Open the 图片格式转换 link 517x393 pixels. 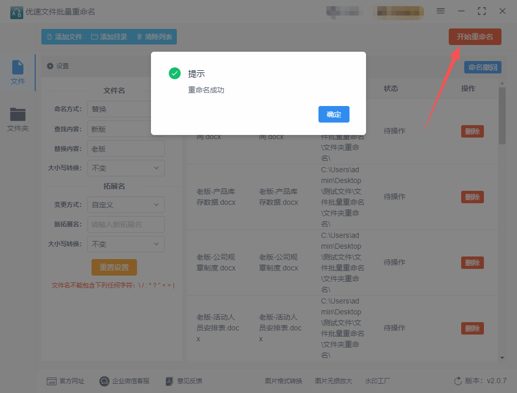click(283, 381)
